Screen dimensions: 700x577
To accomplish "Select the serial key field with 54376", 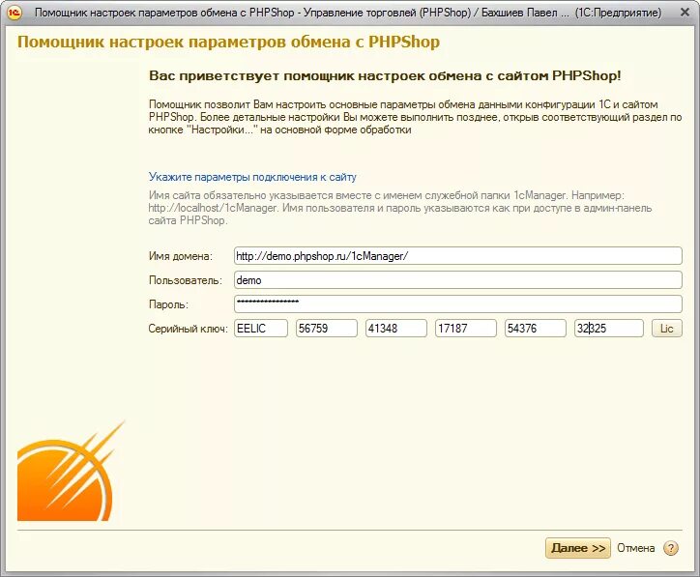I will 536,329.
